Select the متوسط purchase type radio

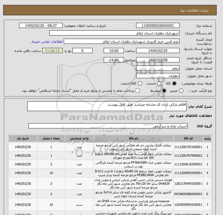pyautogui.click(x=164, y=91)
